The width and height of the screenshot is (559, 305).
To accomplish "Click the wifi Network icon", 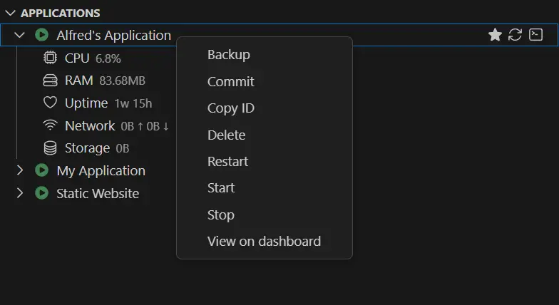I will coord(50,125).
